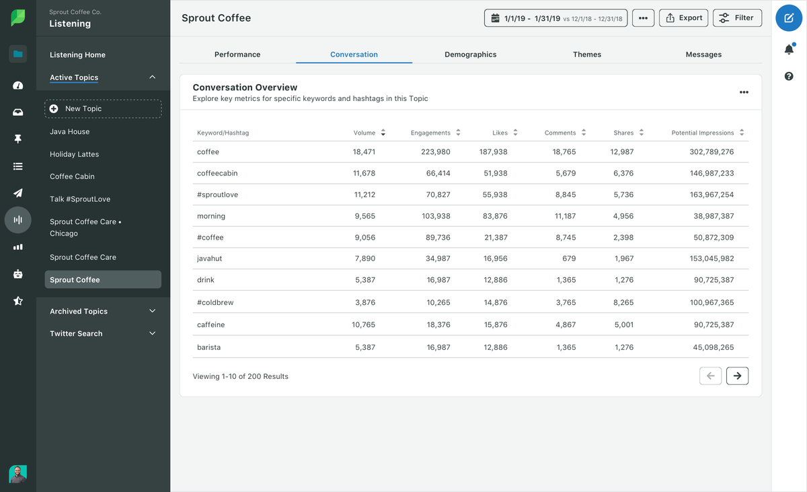Expand the Archived Topics section
Screen dimensions: 807x492
[152, 311]
